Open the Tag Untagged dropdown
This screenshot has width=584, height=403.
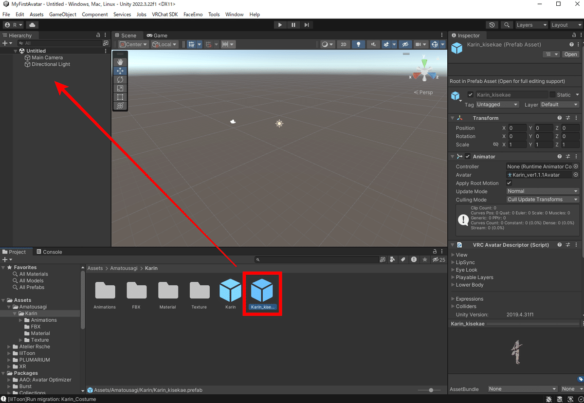498,105
